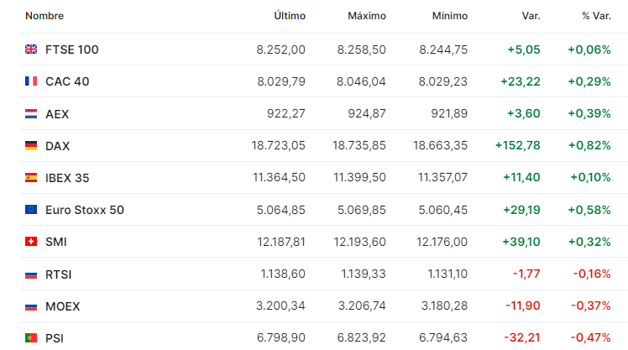Click the German flag icon beside DAX
The image size is (628, 350).
pyautogui.click(x=31, y=145)
